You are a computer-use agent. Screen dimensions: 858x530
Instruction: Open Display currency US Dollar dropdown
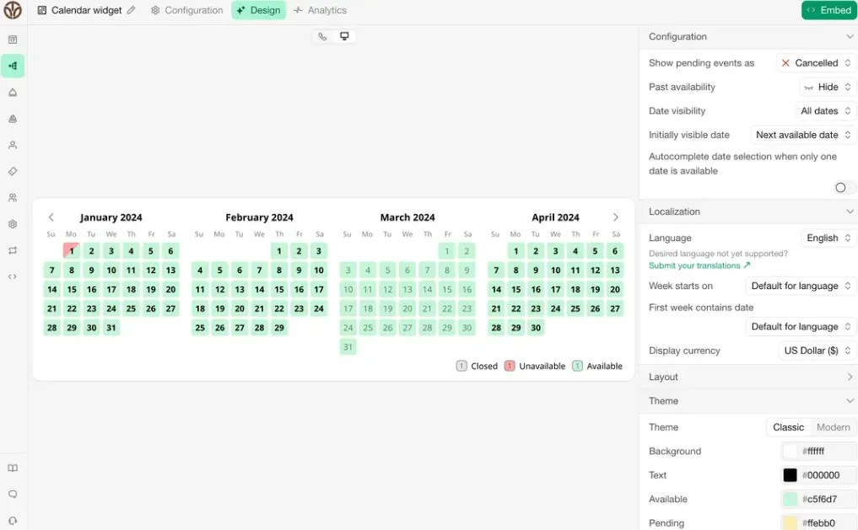(x=817, y=351)
